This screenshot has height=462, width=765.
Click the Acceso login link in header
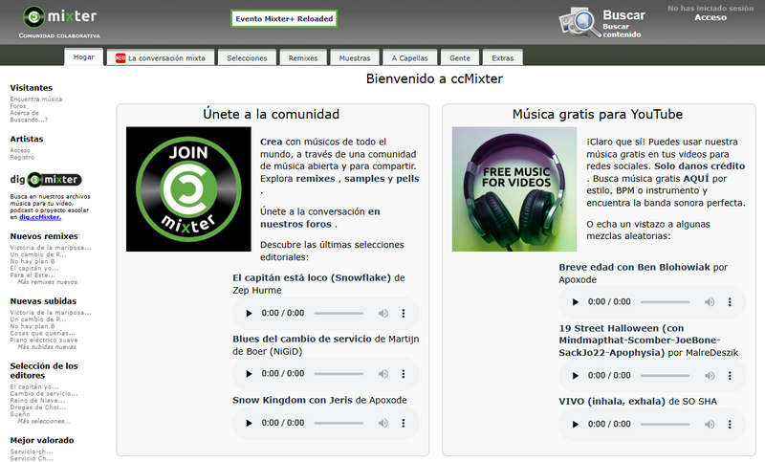tap(710, 17)
